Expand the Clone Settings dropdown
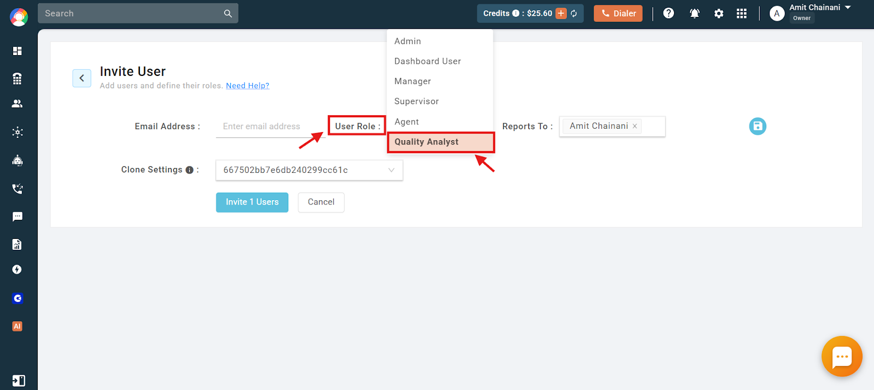This screenshot has width=874, height=390. 309,170
